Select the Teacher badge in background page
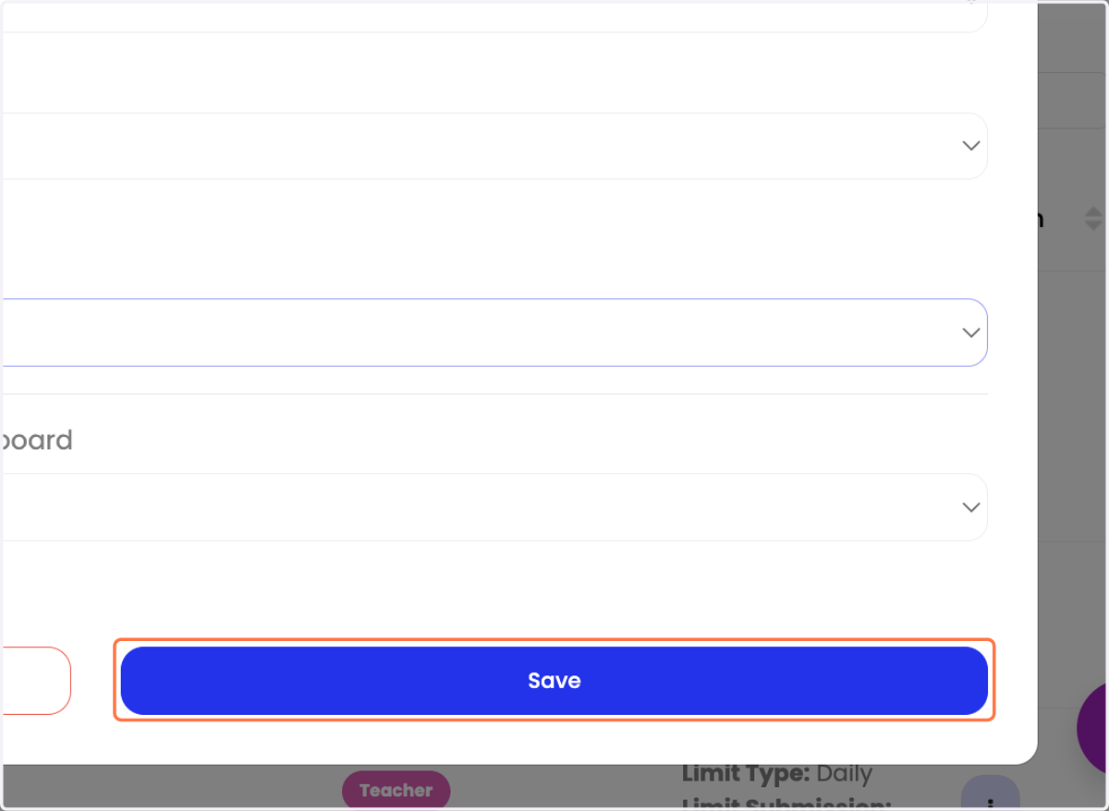 click(396, 791)
